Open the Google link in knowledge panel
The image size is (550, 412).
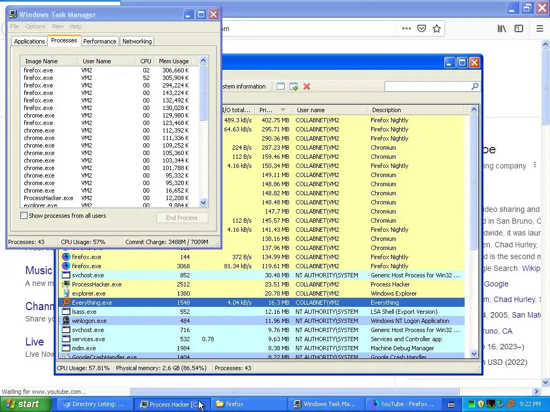point(496,284)
